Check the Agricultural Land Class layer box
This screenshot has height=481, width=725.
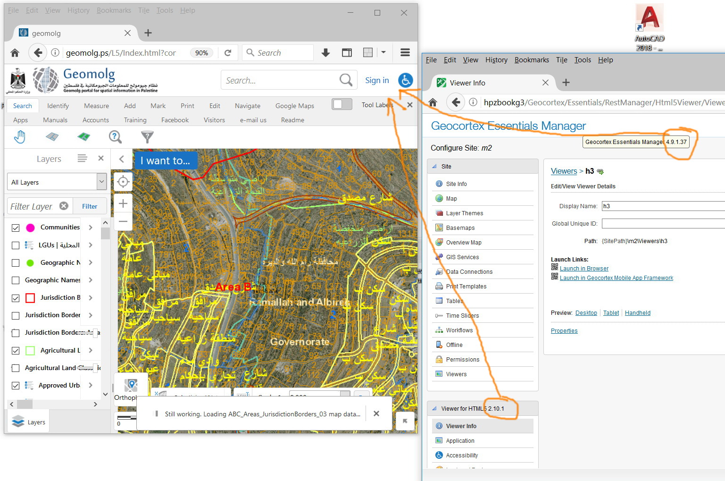[x=16, y=368]
